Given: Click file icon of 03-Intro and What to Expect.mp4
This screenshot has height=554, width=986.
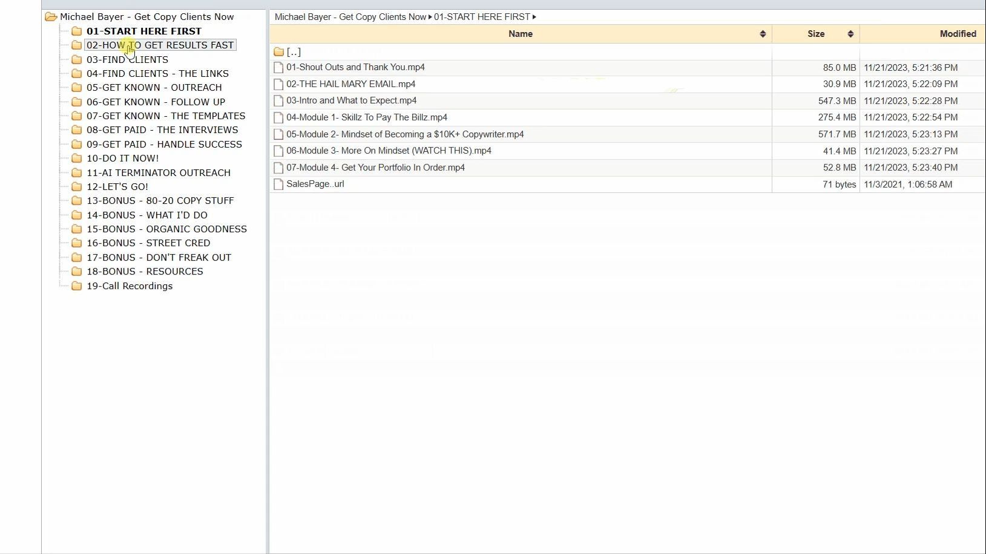Looking at the screenshot, I should tap(278, 100).
